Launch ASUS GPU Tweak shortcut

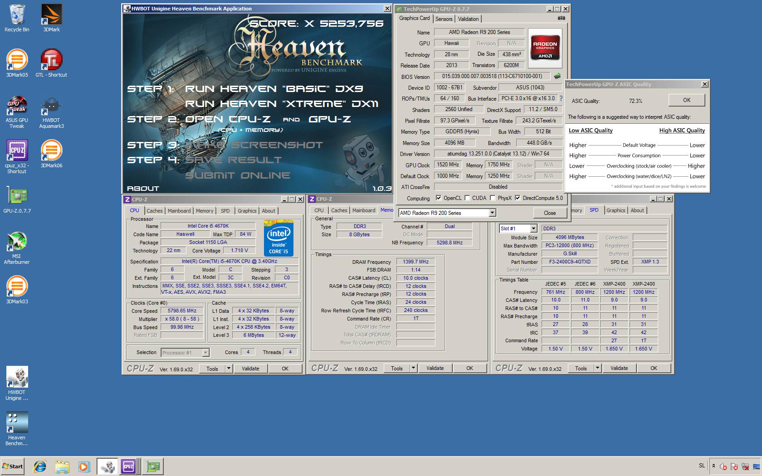coord(17,112)
